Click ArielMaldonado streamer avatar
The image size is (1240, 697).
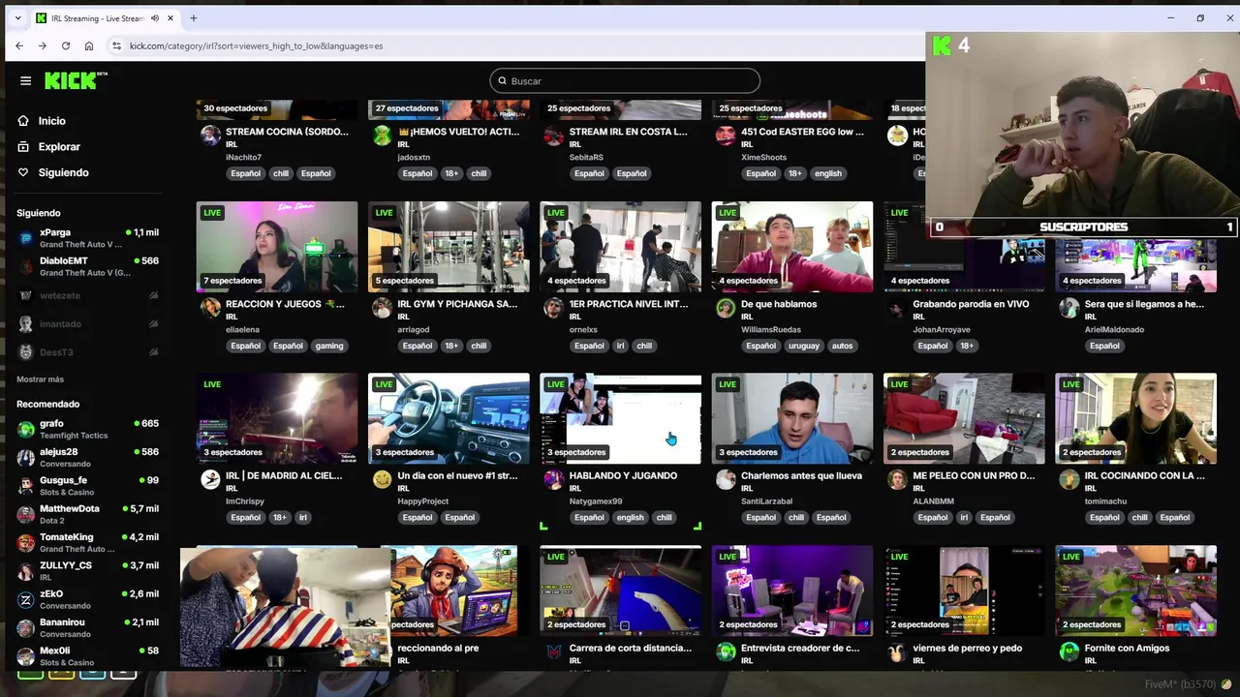click(1069, 308)
